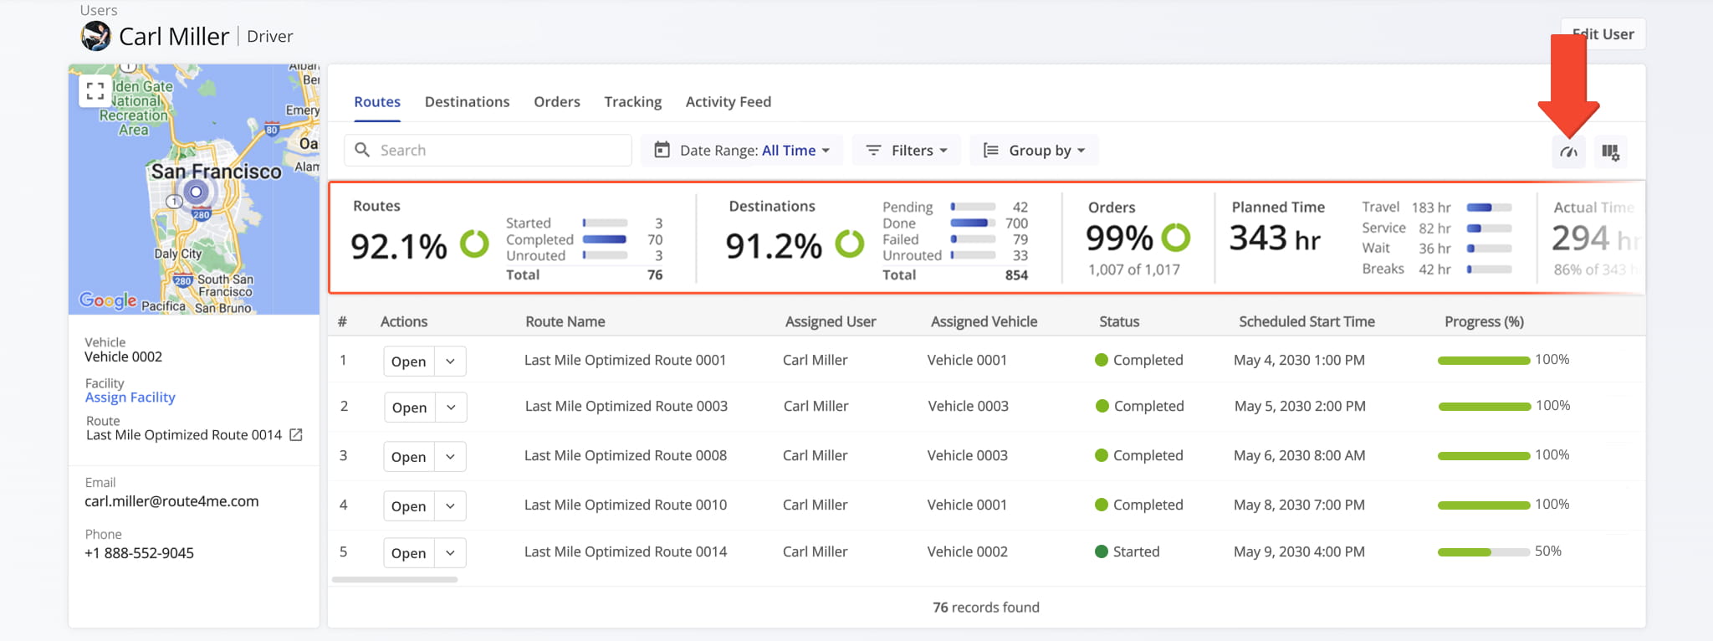Open external link icon beside Route 0014
1713x641 pixels.
tap(296, 435)
